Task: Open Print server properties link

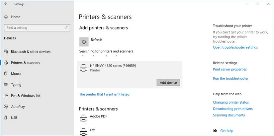Action: point(230,69)
